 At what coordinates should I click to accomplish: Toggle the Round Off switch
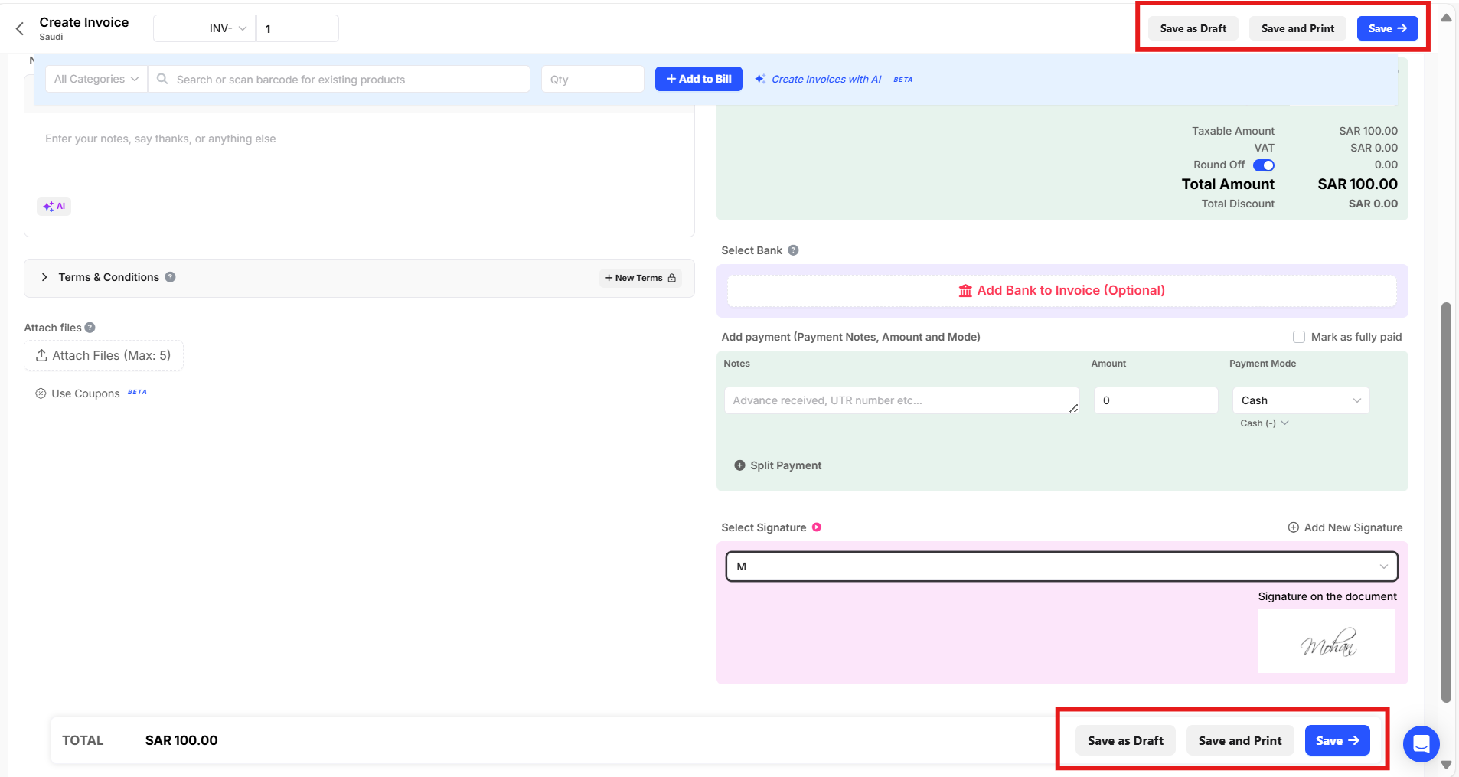1264,165
